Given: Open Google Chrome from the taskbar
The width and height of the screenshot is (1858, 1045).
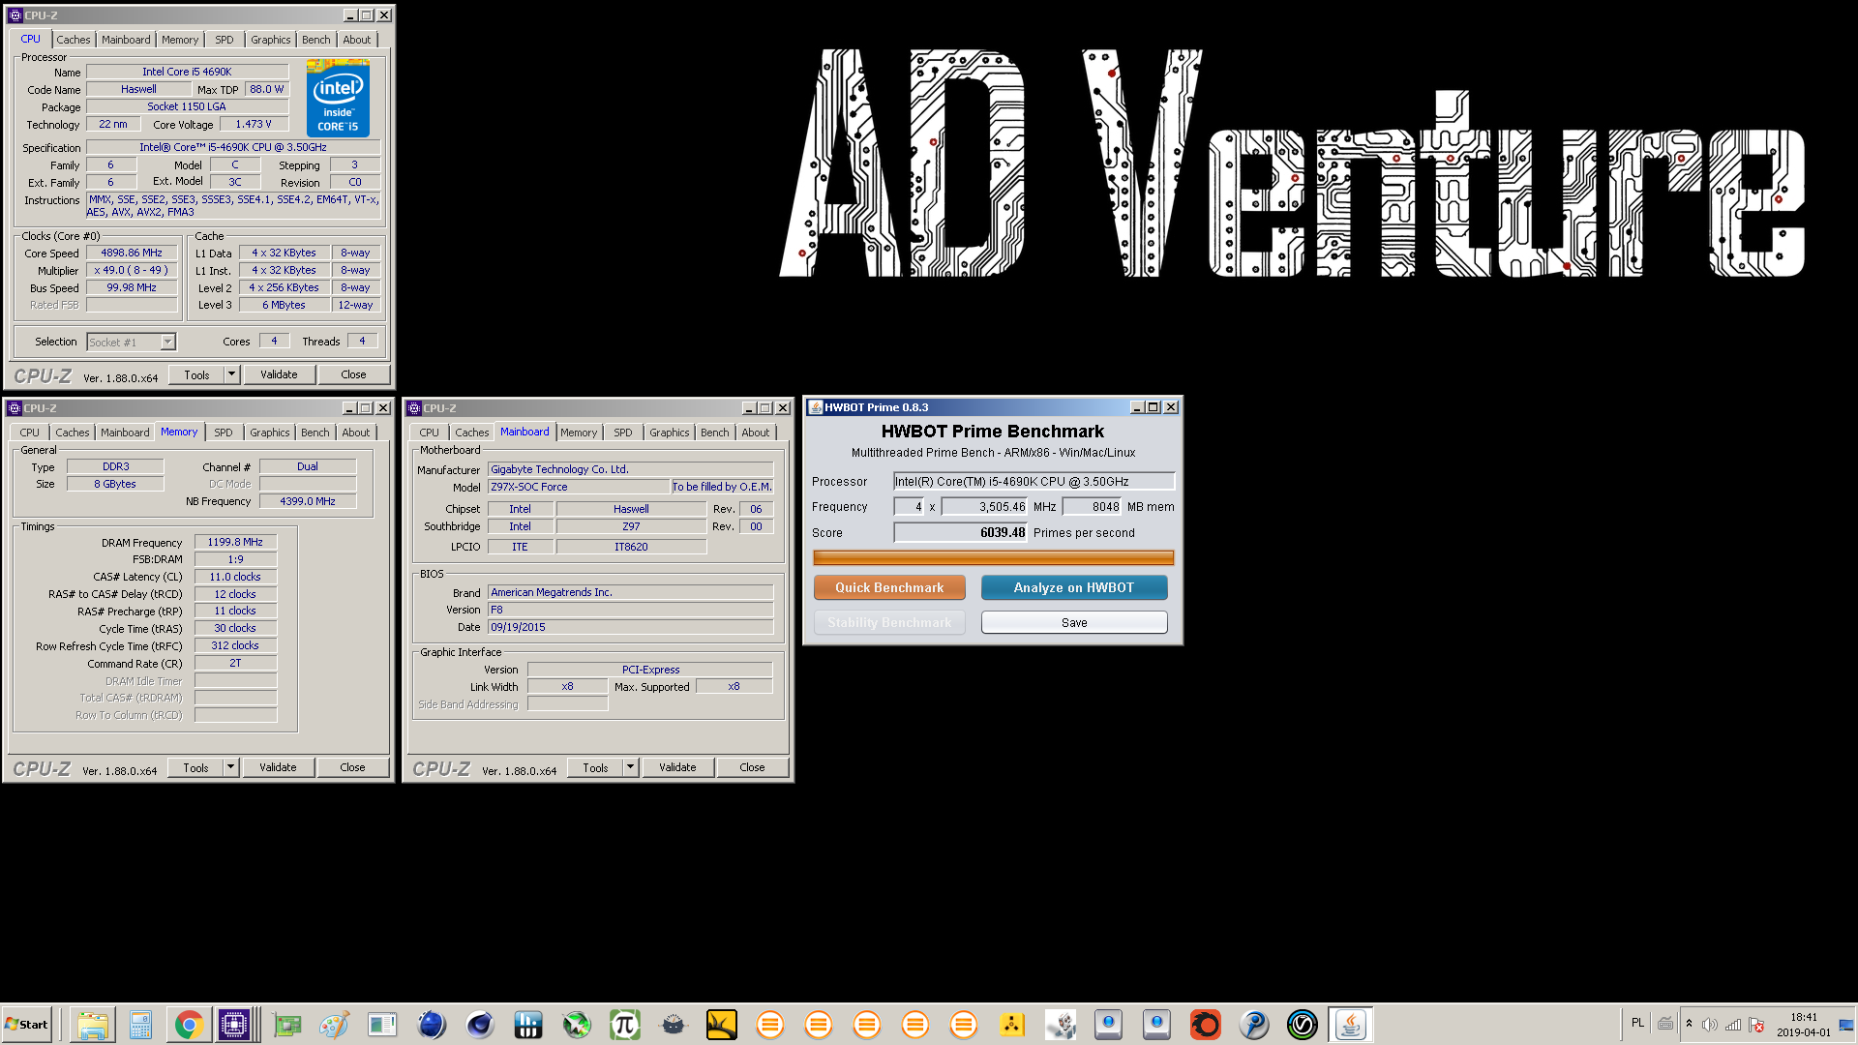Looking at the screenshot, I should [189, 1025].
